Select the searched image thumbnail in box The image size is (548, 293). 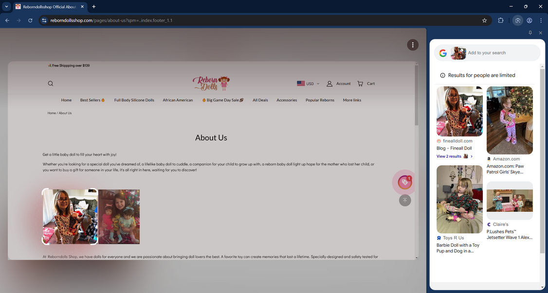pos(458,53)
